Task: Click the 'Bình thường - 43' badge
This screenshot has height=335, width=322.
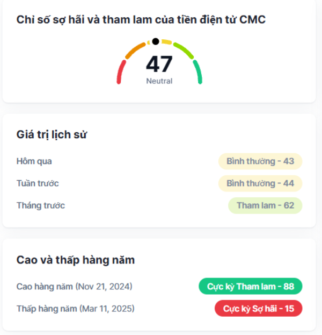Action: 260,161
